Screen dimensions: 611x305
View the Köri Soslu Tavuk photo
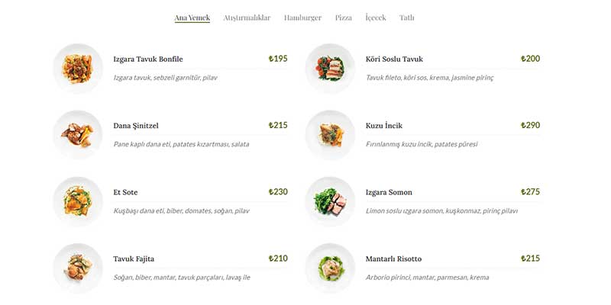pos(331,69)
